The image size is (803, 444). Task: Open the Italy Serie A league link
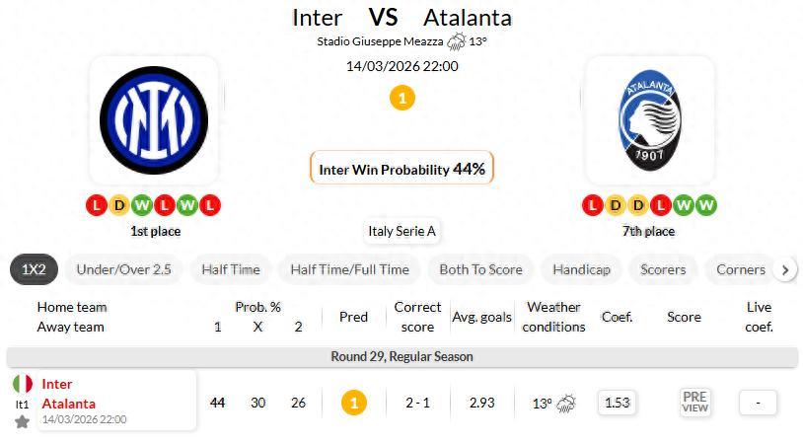[401, 232]
